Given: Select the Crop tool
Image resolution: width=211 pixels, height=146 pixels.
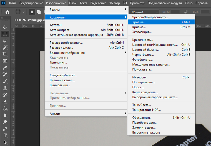Looking at the screenshot, I should 5,54.
